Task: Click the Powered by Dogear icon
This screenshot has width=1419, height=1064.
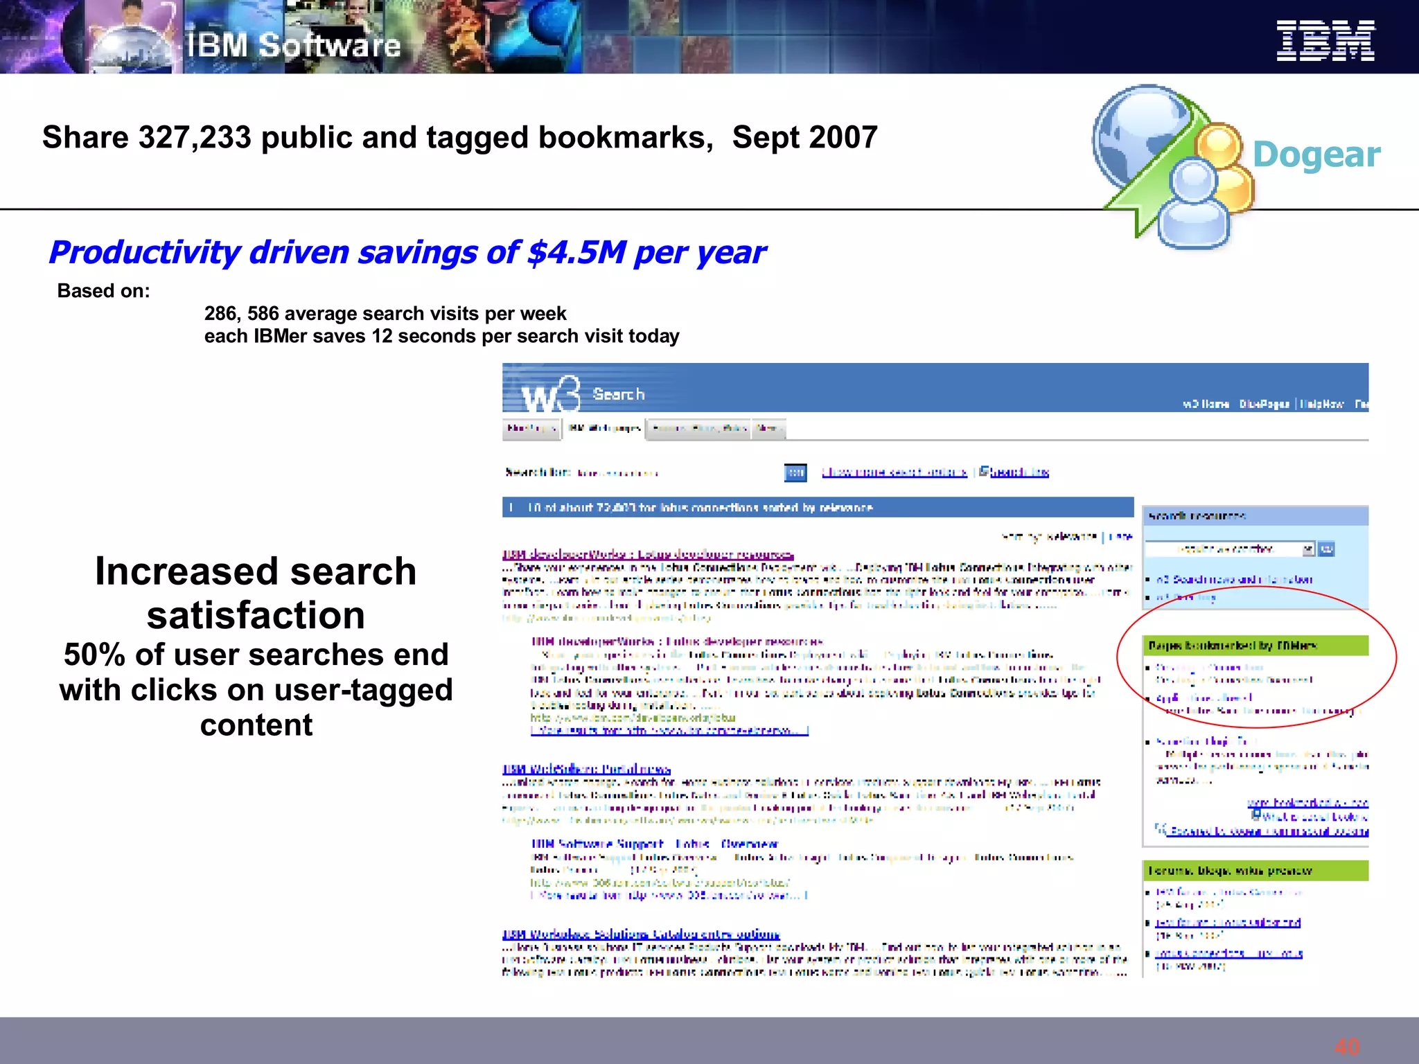Action: [1161, 829]
